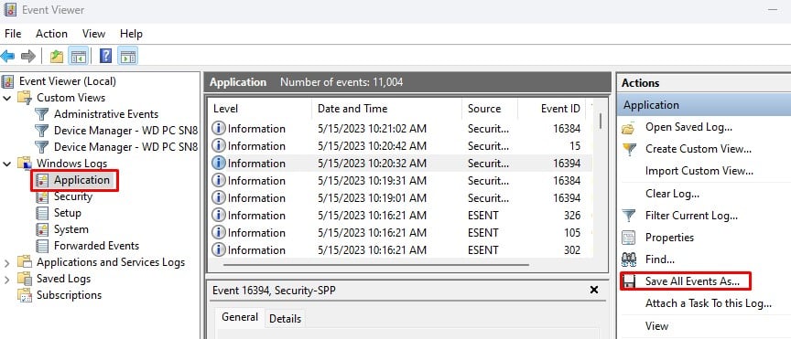Screen dimensions: 791x339
Task: Click Attach a Task To this Log...
Action: tap(709, 303)
